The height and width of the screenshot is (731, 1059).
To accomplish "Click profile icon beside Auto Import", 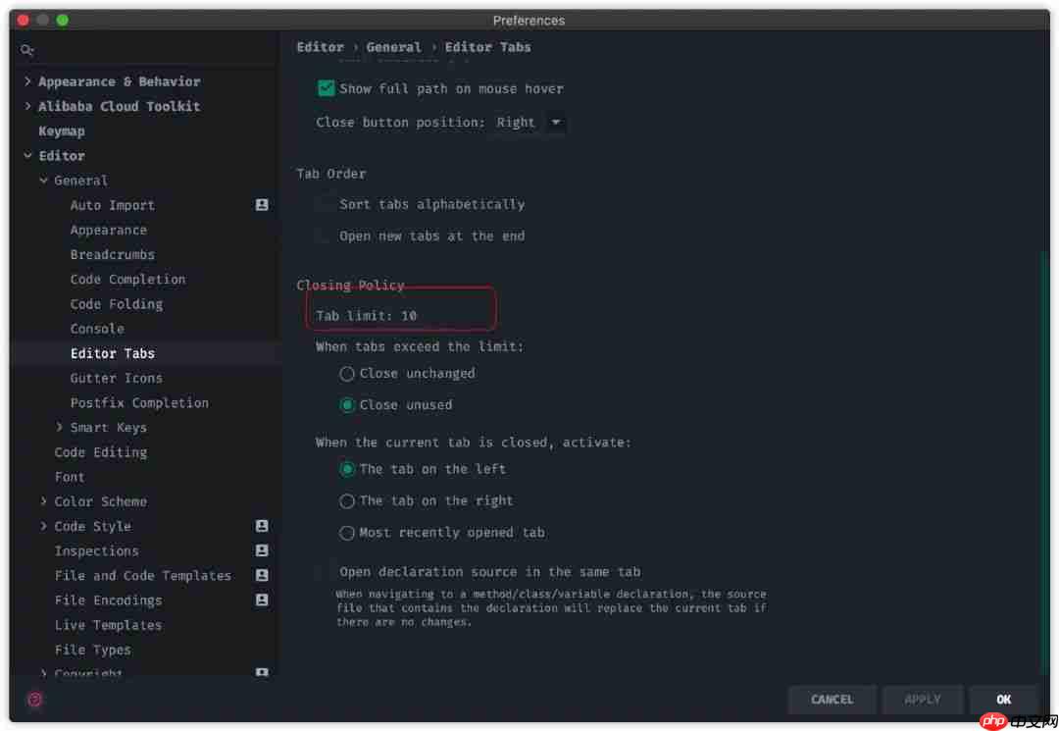I will click(262, 205).
